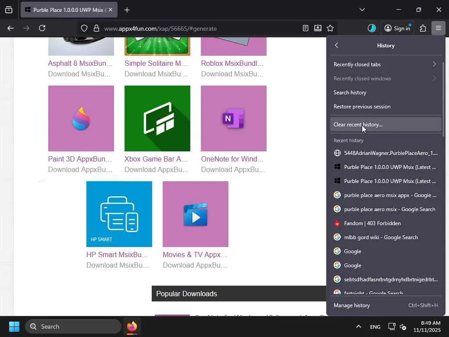Close the Purble Place browser tab
This screenshot has height=337, width=449.
110,10
